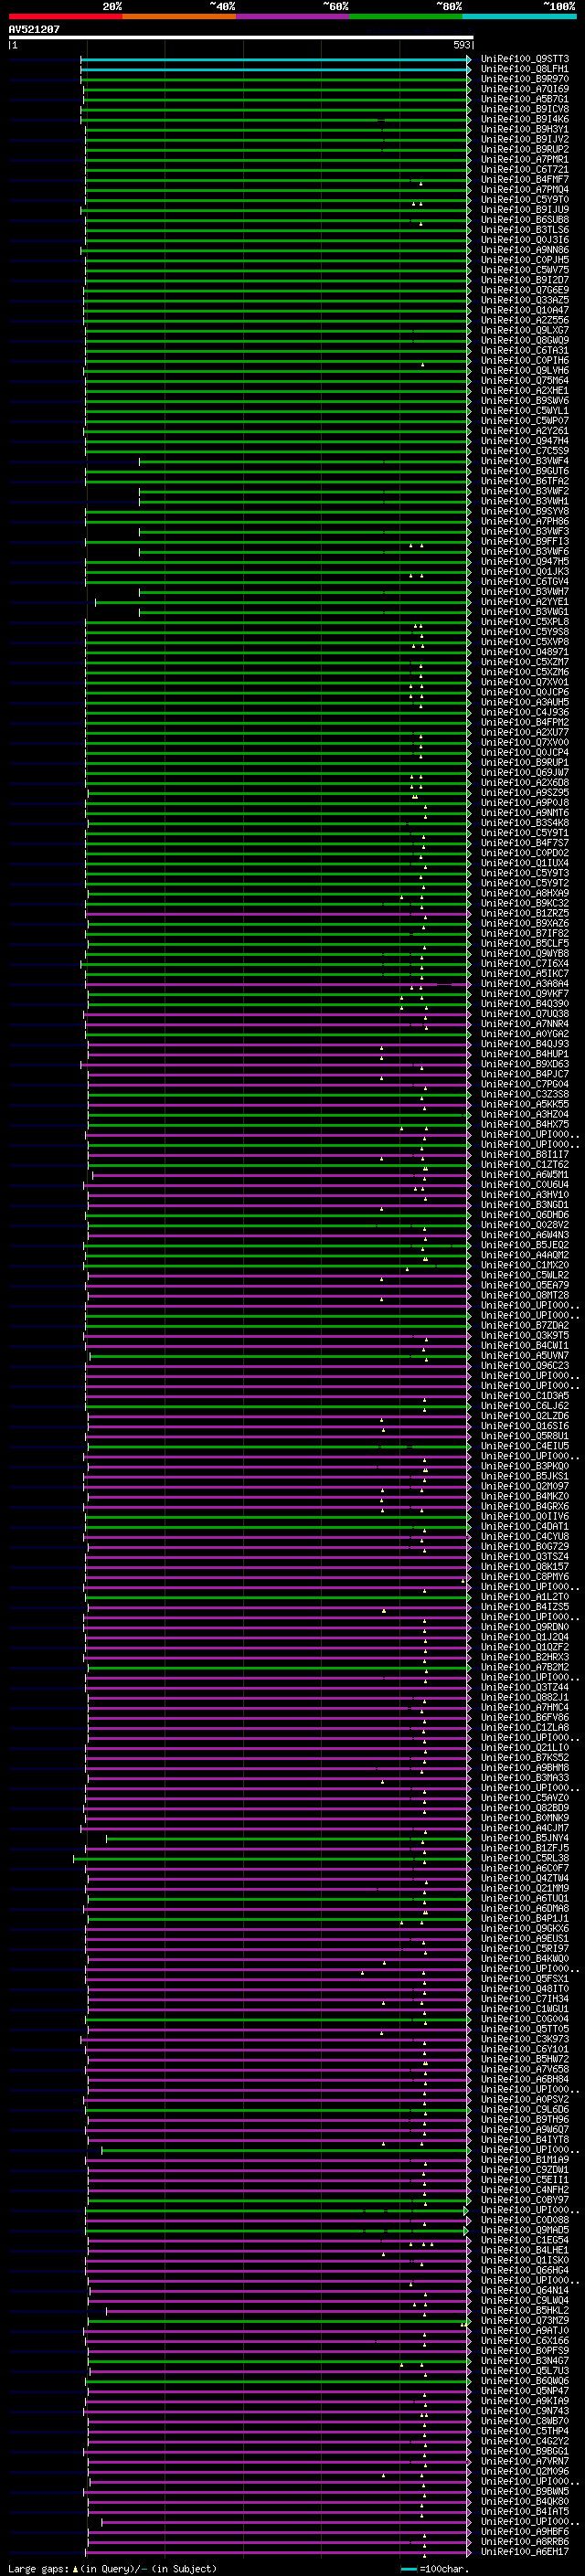This screenshot has width=585, height=2576.
Task: Select hit label UniRef100_B6SUB8
Action: (x=525, y=220)
